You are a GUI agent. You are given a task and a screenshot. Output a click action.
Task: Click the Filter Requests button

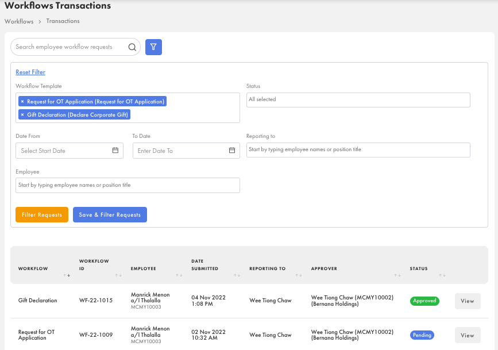pos(41,215)
